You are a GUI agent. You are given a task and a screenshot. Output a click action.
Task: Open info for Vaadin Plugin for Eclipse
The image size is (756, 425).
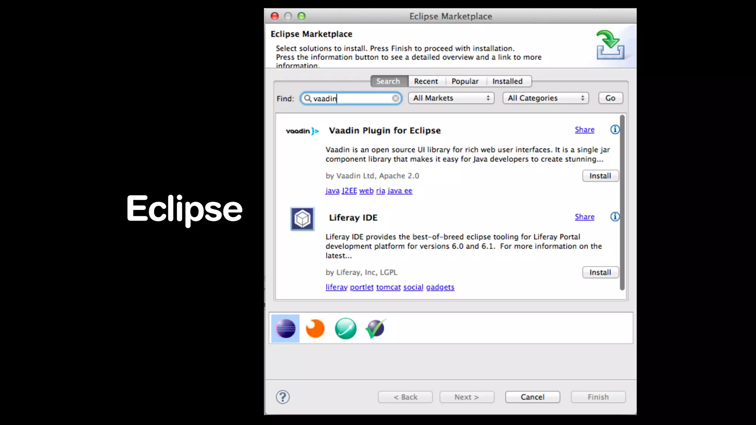(615, 129)
